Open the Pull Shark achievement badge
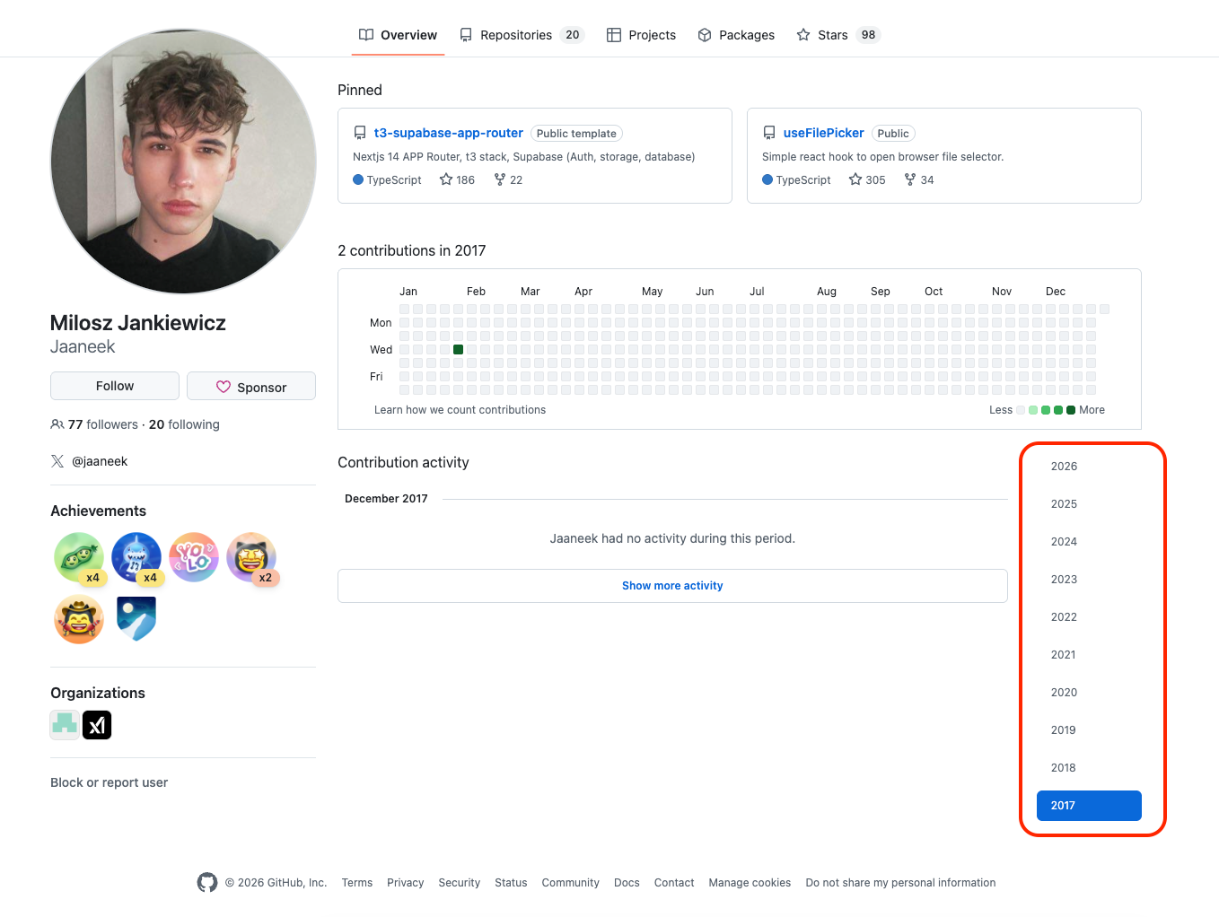This screenshot has height=917, width=1219. point(136,557)
